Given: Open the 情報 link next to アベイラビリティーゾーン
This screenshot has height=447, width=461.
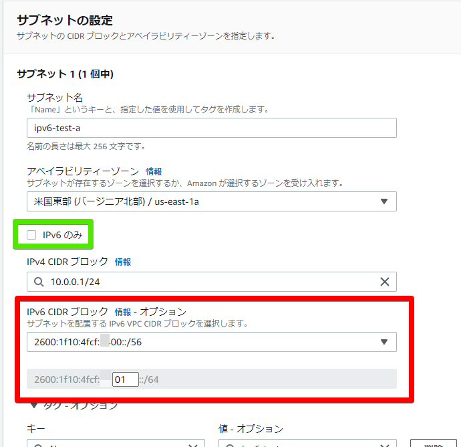Looking at the screenshot, I should pos(154,171).
